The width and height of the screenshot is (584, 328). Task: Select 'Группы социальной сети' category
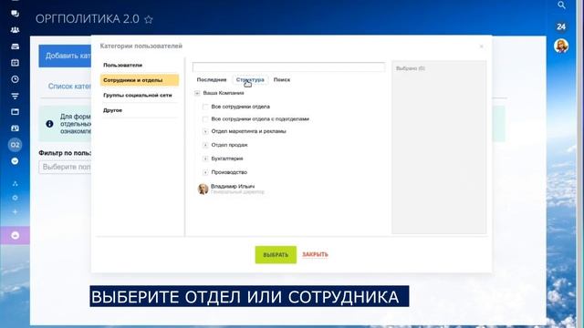[140, 95]
